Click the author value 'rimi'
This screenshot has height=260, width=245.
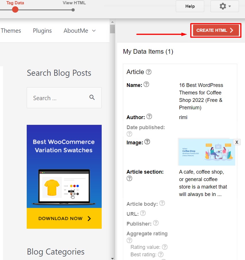pos(183,117)
